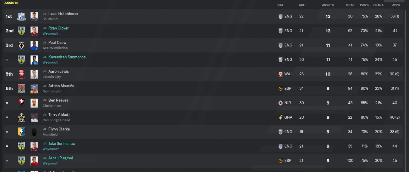Click the player info icon beside Isaac Hutchinson
The image size is (409, 172).
[x=45, y=14]
